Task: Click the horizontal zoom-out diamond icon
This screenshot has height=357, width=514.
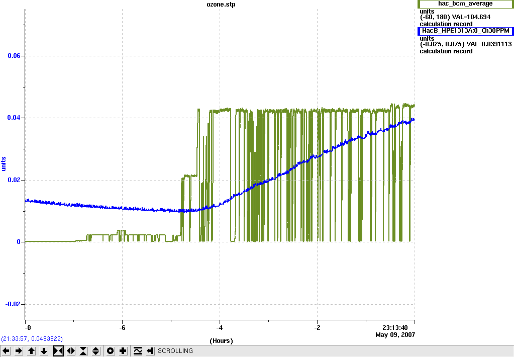Action: coord(71,351)
